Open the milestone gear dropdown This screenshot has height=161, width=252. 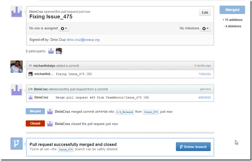click(205, 29)
